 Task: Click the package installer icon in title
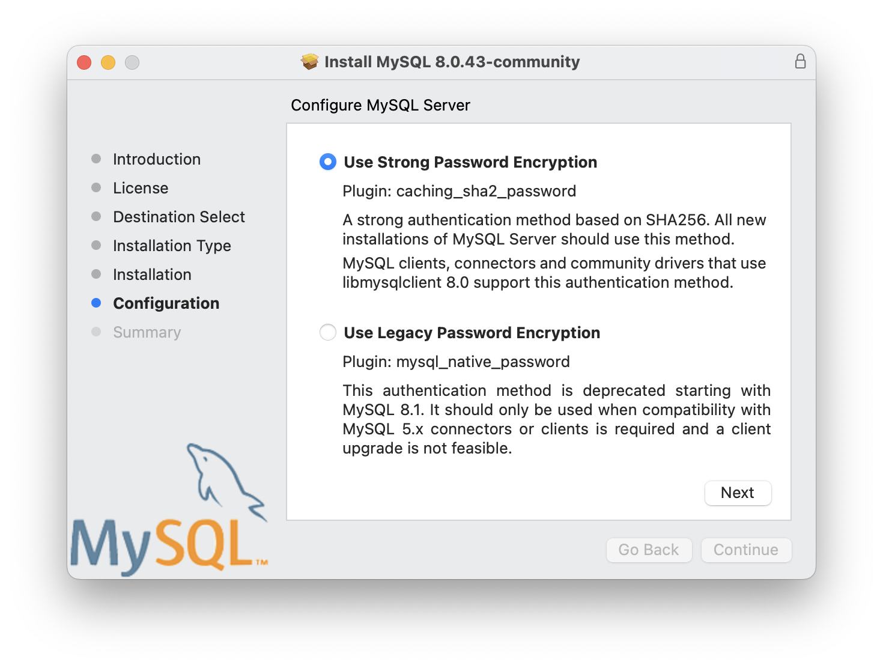(x=310, y=61)
